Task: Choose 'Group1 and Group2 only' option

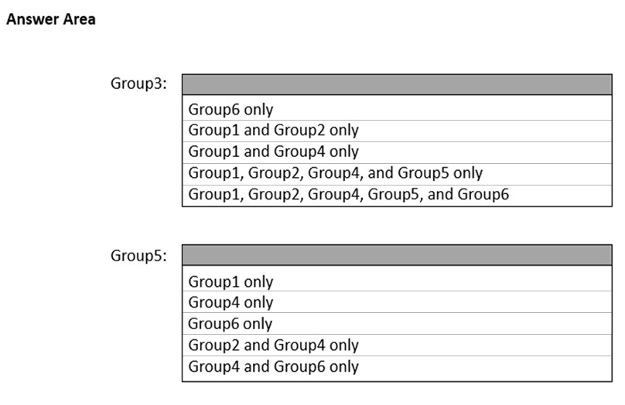Action: click(273, 131)
